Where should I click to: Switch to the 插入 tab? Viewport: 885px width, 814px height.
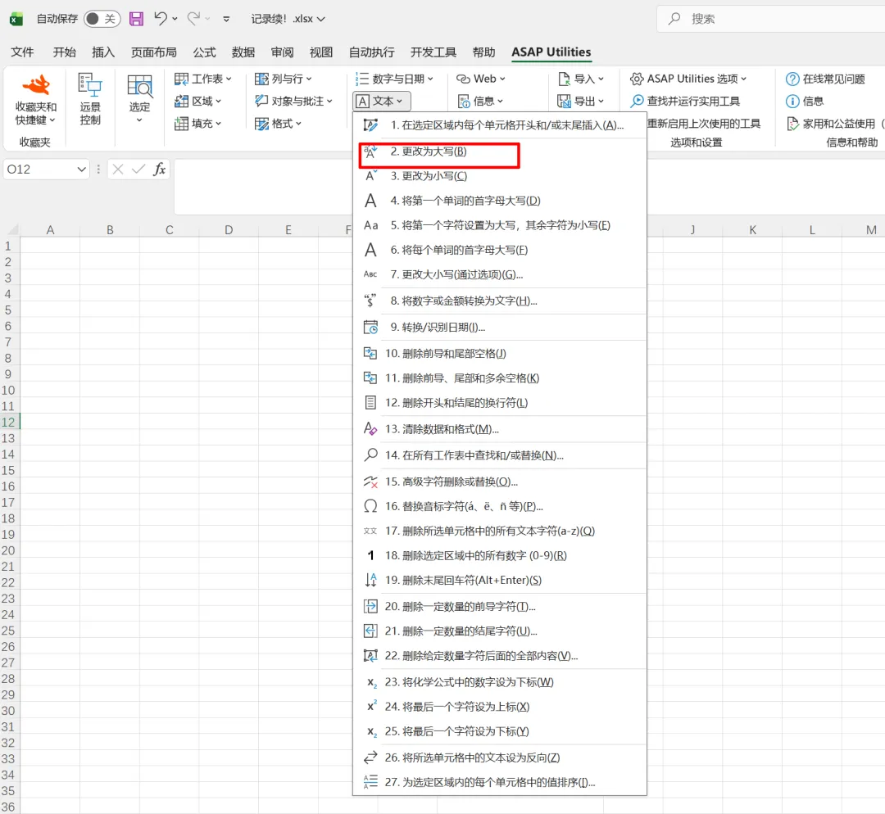(x=103, y=52)
